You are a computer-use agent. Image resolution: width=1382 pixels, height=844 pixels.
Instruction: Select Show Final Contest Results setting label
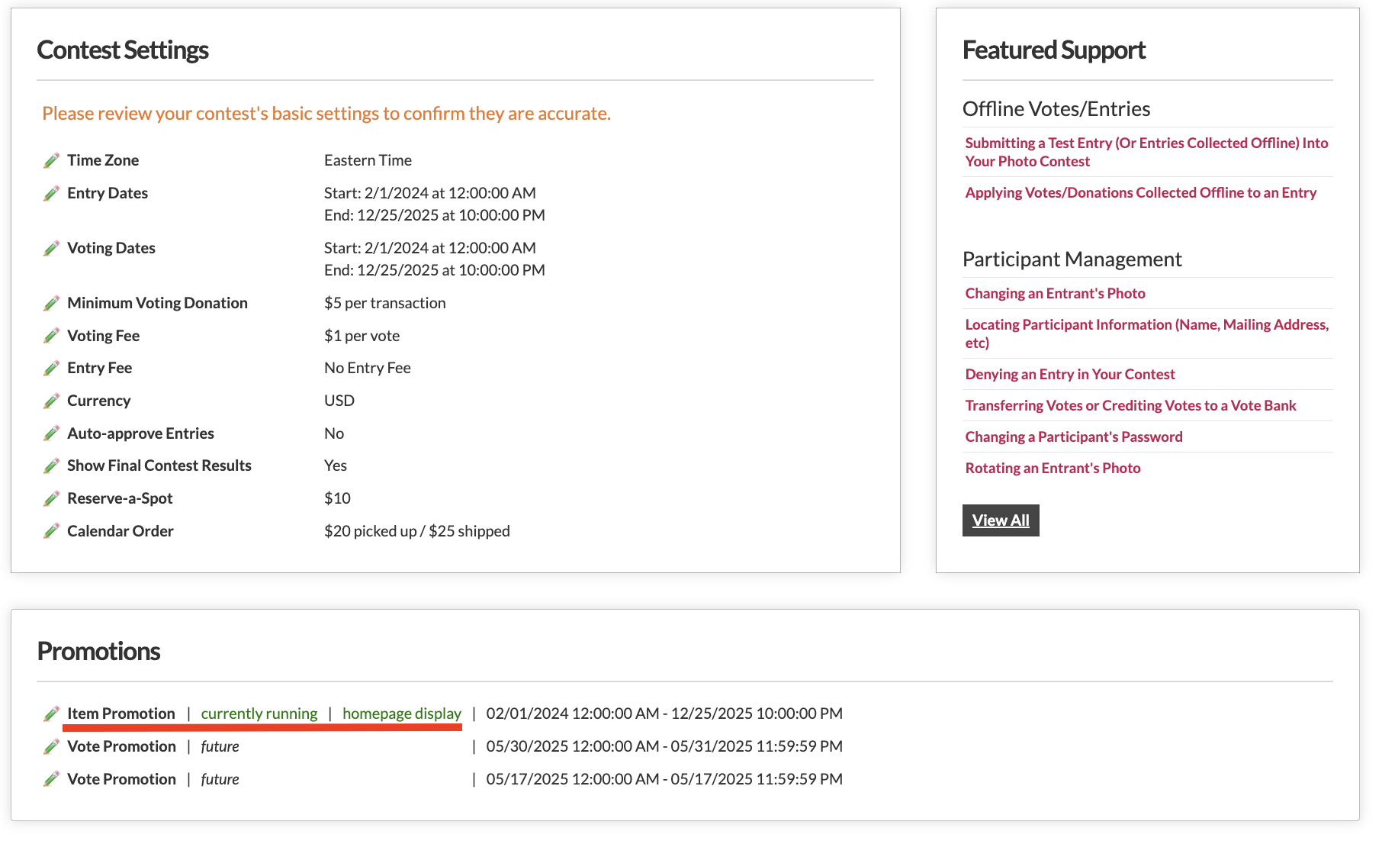(x=159, y=465)
